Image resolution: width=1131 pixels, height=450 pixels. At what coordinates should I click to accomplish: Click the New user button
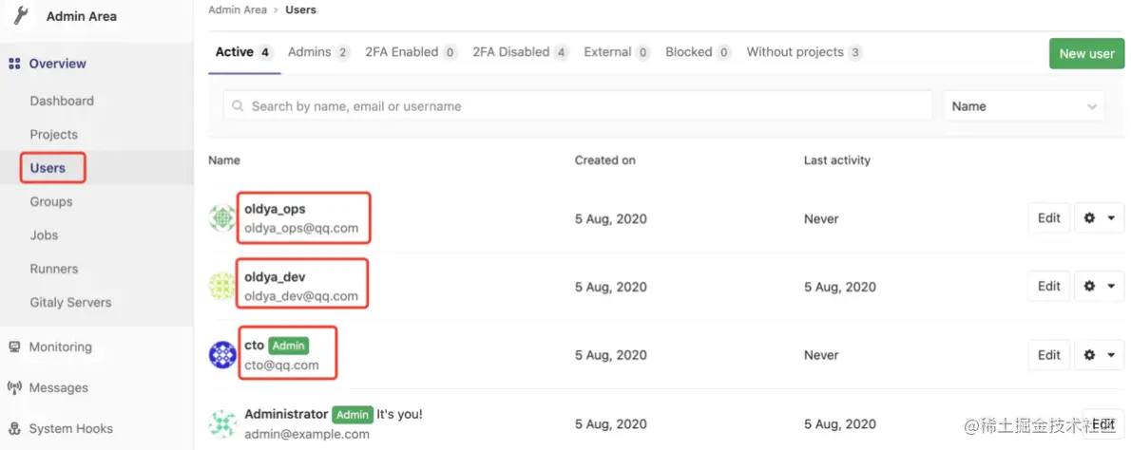pos(1086,53)
